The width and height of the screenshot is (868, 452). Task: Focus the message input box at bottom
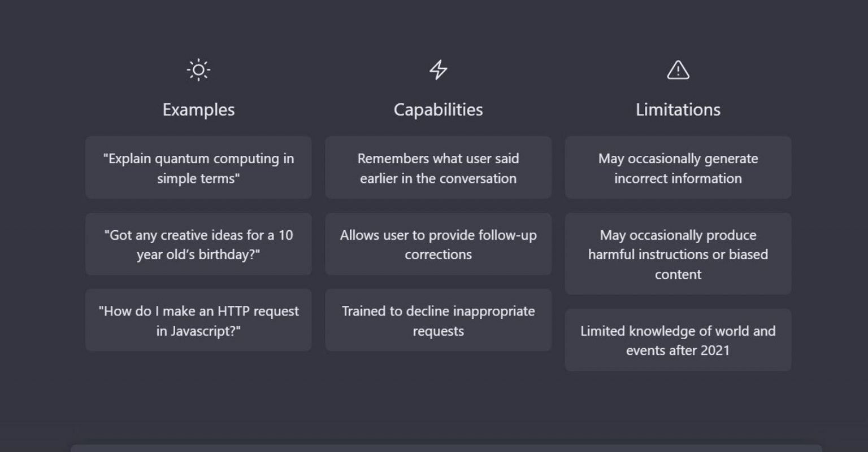coord(445,448)
